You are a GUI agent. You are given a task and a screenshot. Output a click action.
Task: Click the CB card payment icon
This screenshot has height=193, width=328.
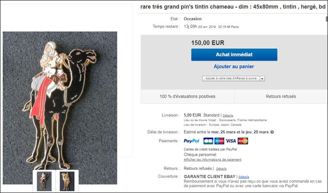(208, 141)
